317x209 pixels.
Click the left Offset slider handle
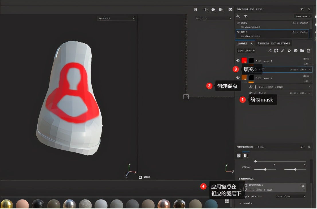click(265, 169)
